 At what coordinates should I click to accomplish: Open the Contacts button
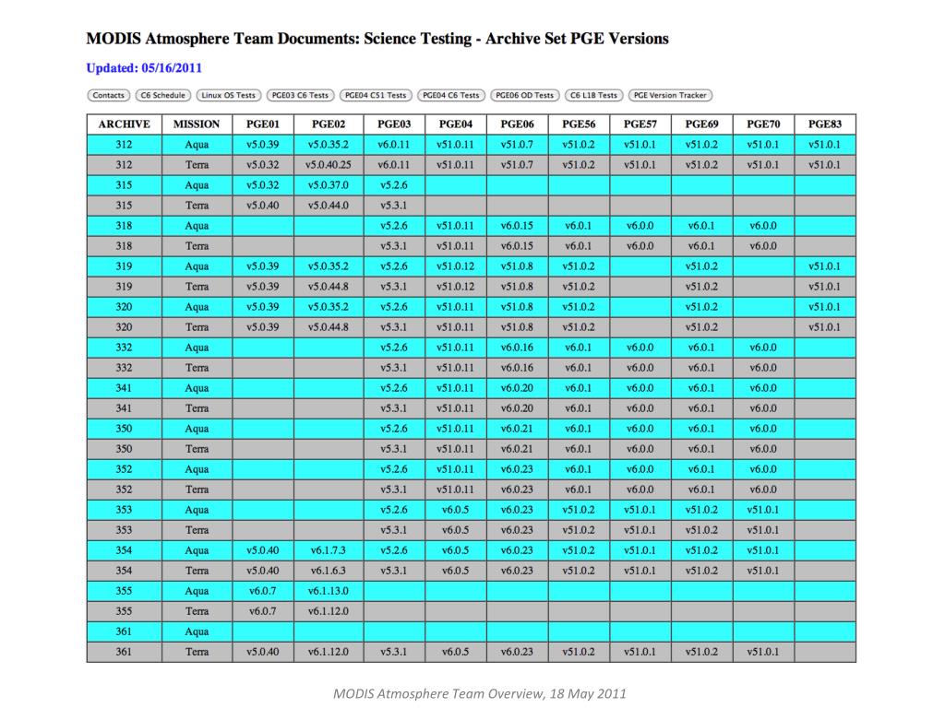(x=109, y=95)
